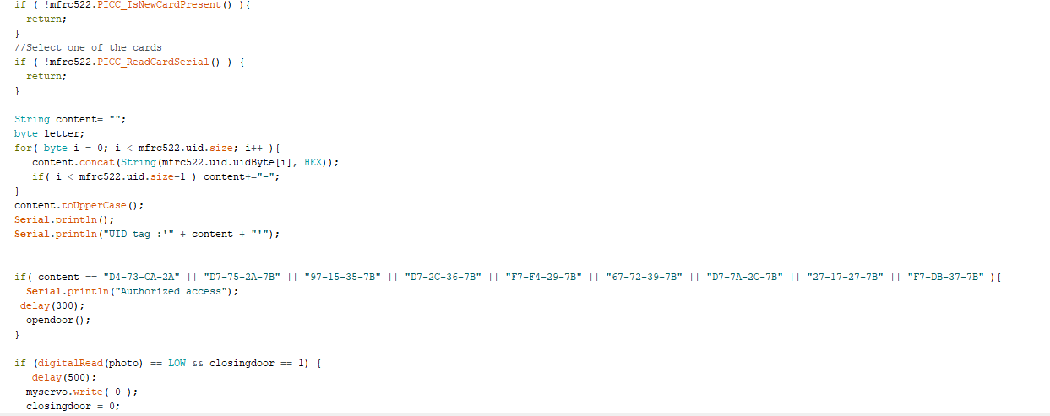Click the "D4-73-CA-2A" UID string
The width and height of the screenshot is (1050, 416).
click(141, 277)
